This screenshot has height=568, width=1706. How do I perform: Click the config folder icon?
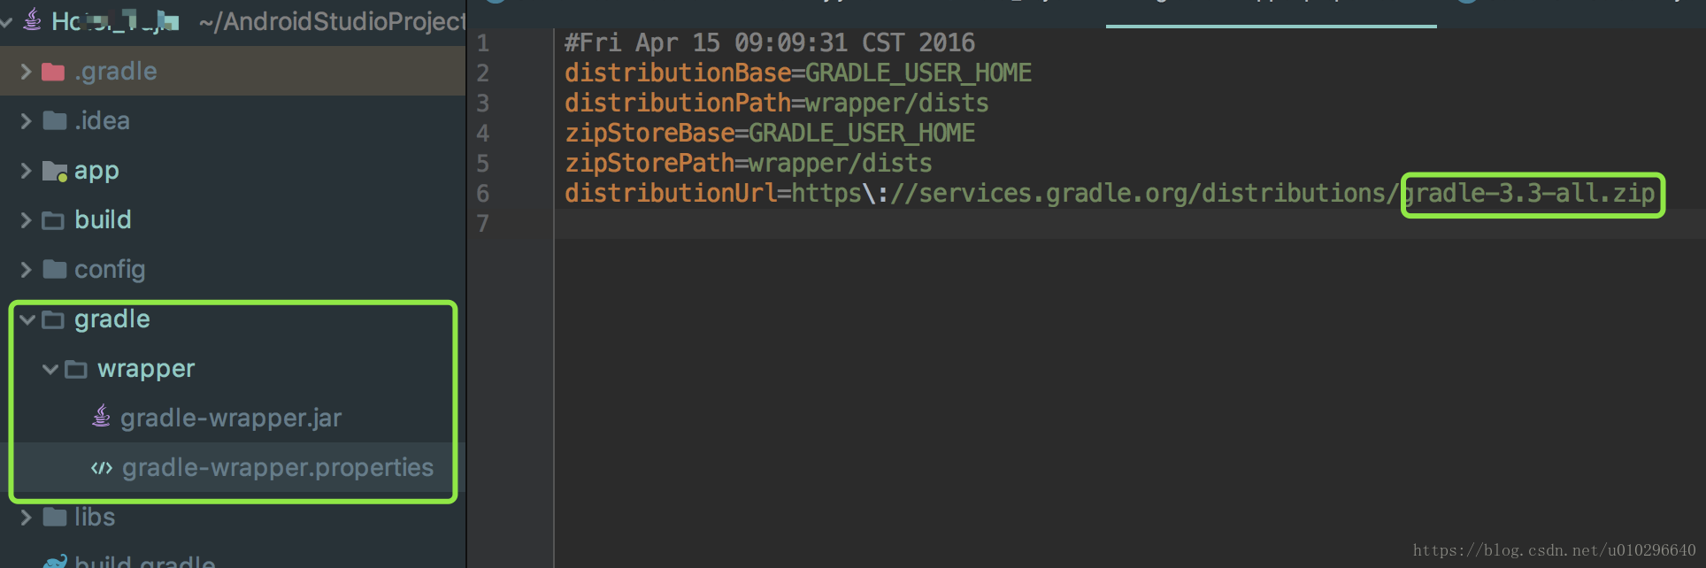point(54,269)
